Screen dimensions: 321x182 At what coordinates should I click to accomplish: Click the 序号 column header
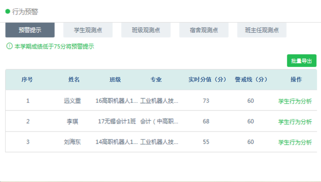(27, 80)
